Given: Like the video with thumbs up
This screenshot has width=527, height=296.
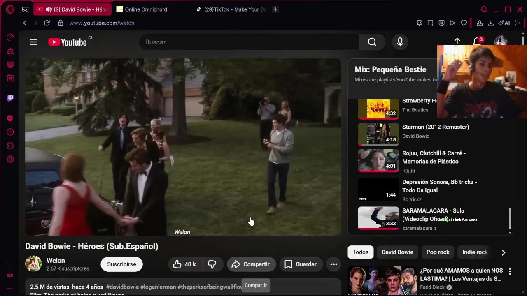Looking at the screenshot, I should tap(184, 264).
